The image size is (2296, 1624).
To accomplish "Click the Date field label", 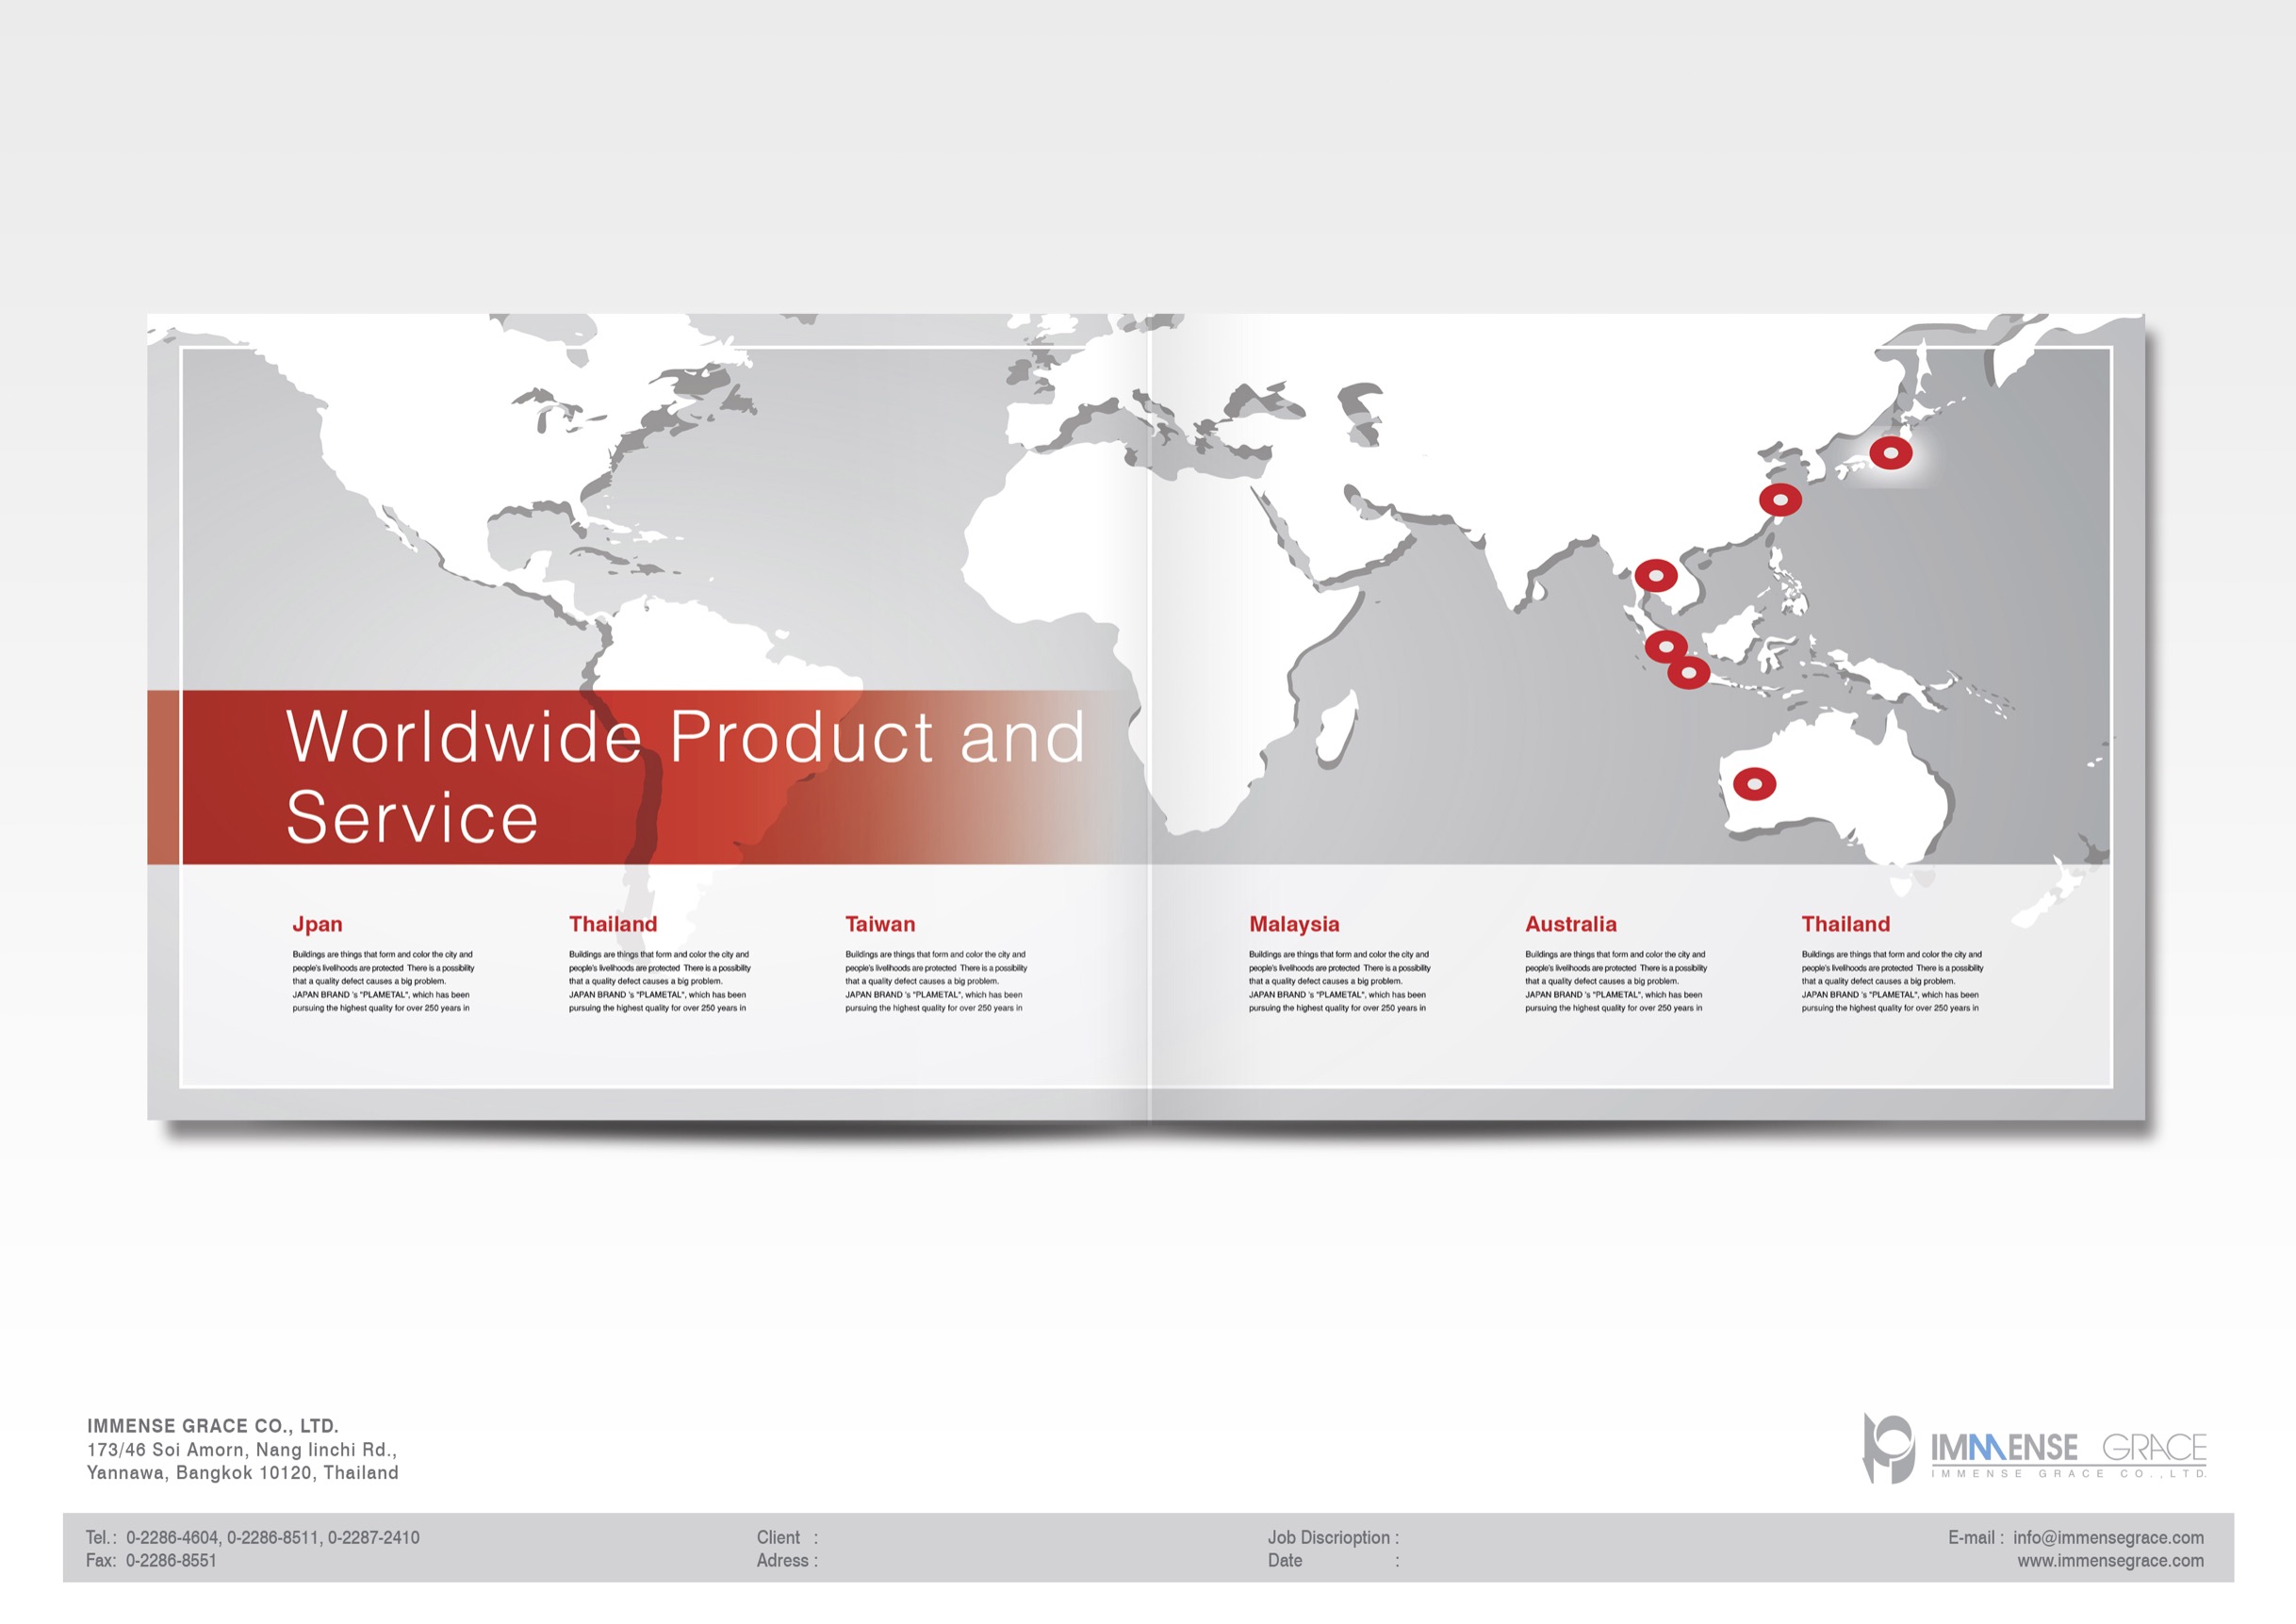I will tap(1284, 1560).
